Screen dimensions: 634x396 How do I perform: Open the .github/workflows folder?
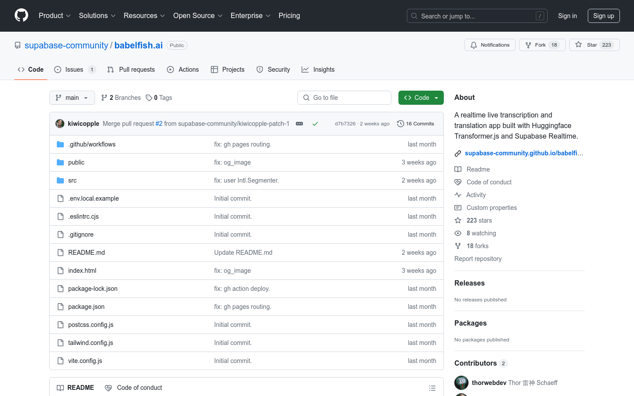(92, 144)
